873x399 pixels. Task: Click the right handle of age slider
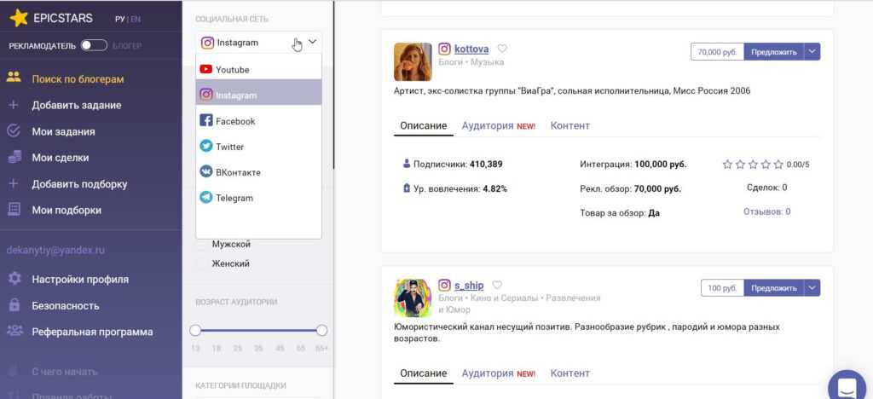click(321, 330)
